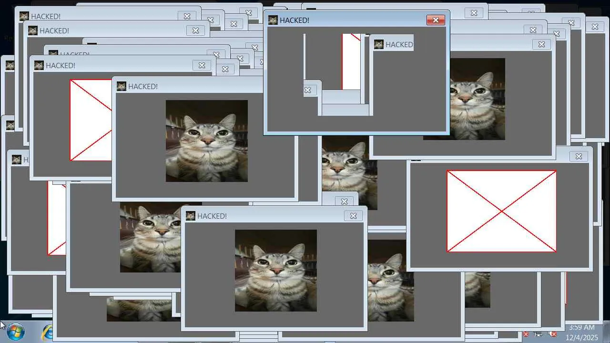Close the right-side window showing the full red-crossed placeholder
This screenshot has height=343, width=610.
point(579,156)
